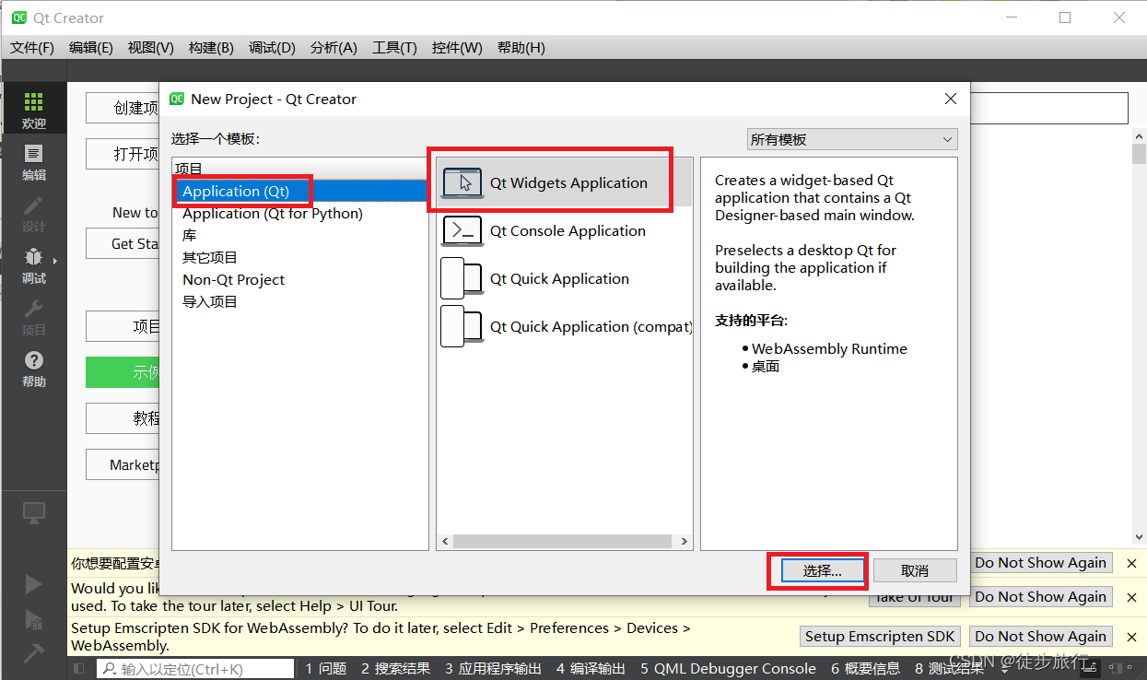Click the search field on Welcome page
1147x680 pixels.
[x=1048, y=108]
